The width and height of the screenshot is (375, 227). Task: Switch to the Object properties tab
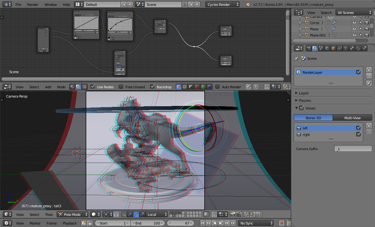coord(333,48)
